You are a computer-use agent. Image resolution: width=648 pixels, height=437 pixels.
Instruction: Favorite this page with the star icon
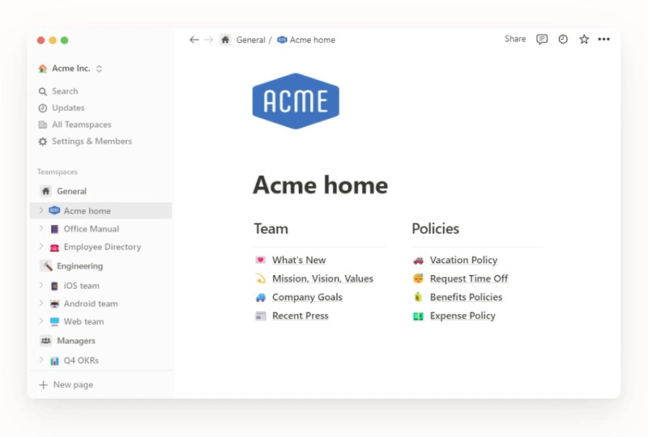click(x=584, y=39)
